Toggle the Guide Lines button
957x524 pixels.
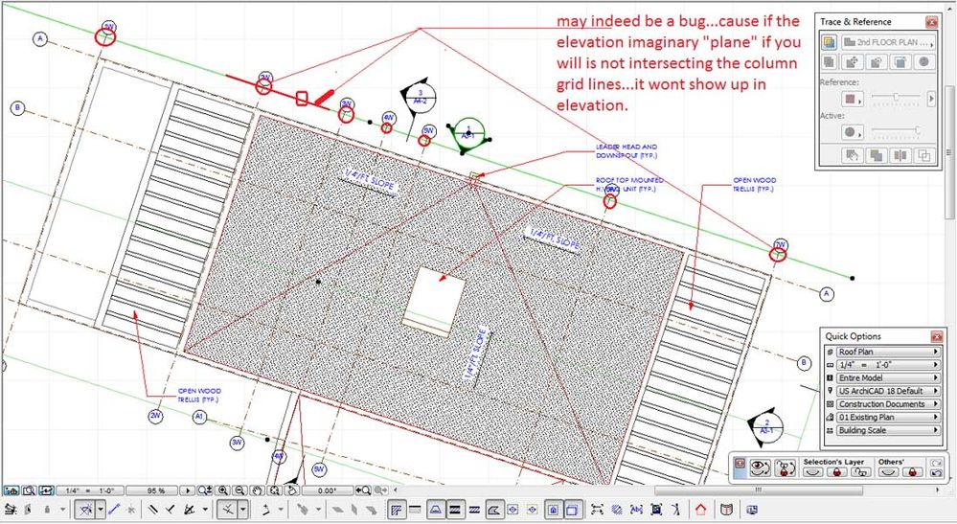click(x=85, y=510)
